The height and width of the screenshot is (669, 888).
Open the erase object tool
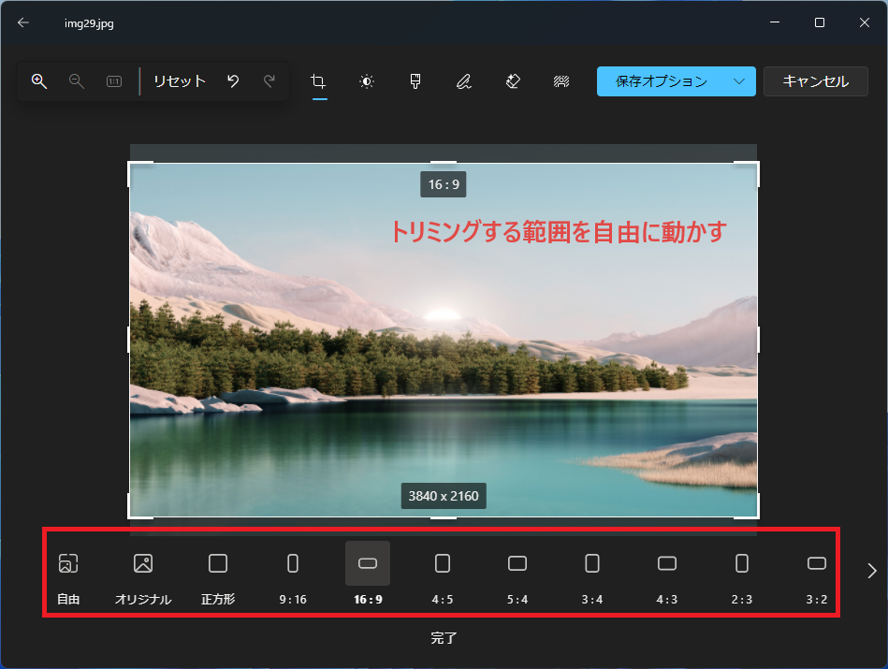point(513,81)
